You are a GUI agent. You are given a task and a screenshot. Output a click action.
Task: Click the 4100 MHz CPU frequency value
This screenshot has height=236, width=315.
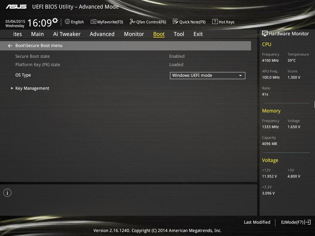tap(270, 61)
